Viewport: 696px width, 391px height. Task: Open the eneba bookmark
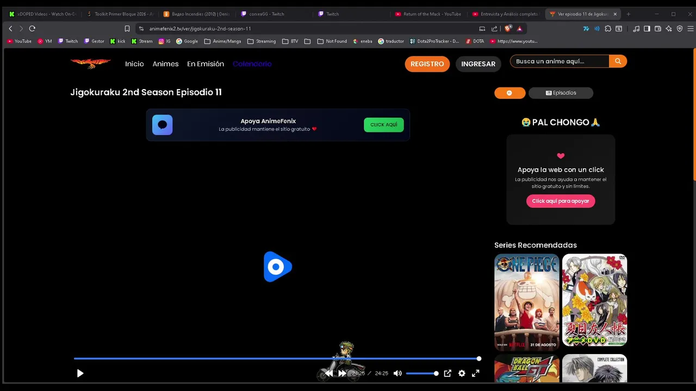(x=362, y=41)
